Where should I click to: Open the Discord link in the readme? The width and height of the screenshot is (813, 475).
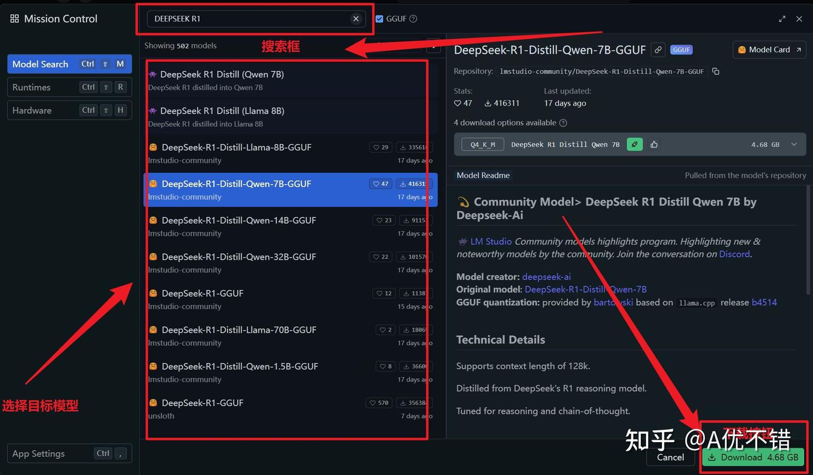[734, 254]
